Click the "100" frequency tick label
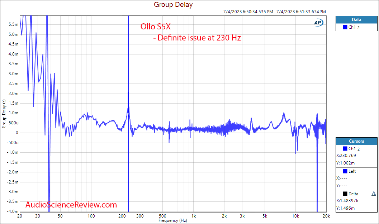This screenshot has width=379, height=224. coord(91,216)
